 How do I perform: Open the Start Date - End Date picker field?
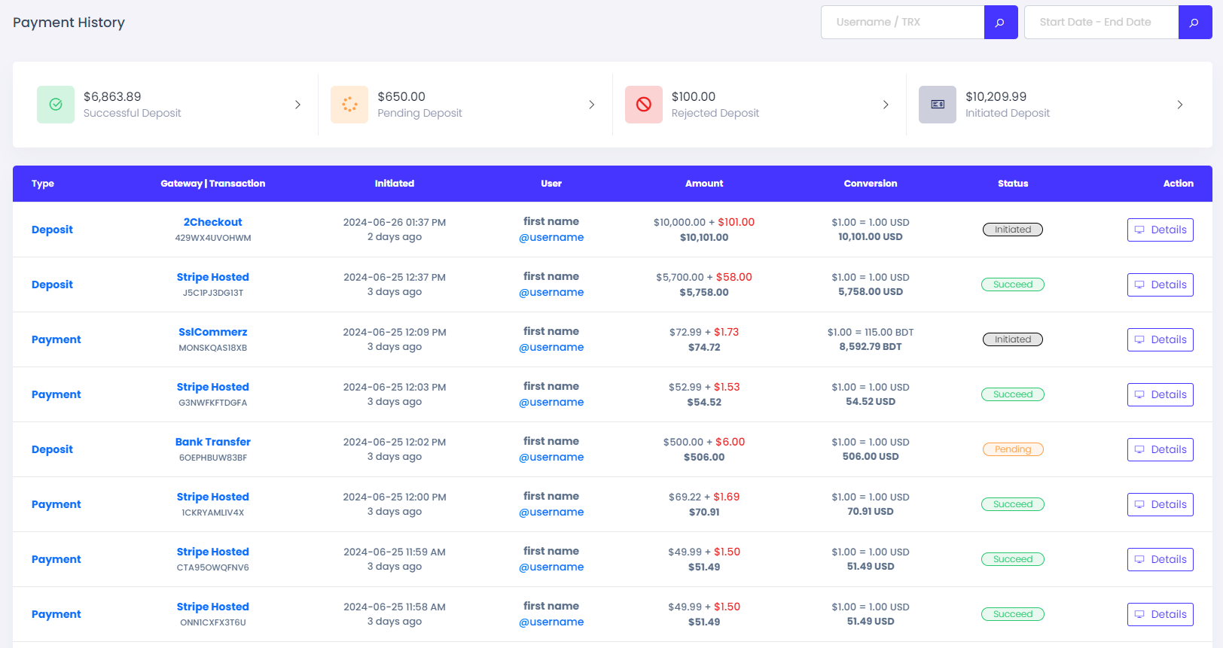(x=1101, y=23)
